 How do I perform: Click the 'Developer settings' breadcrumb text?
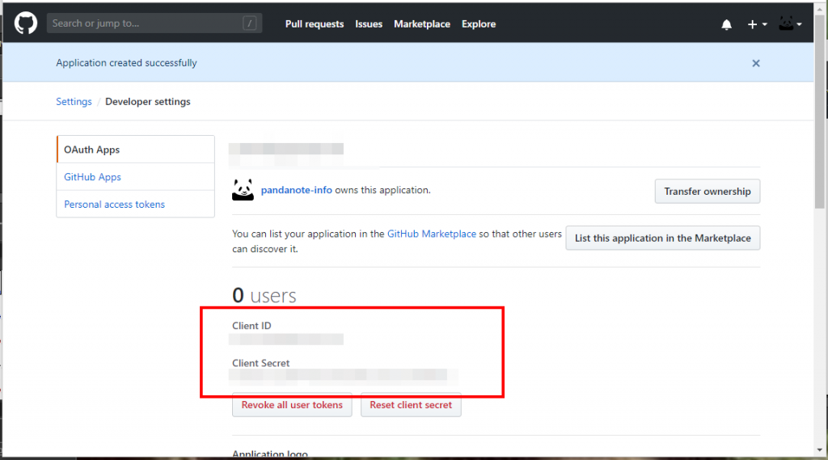click(x=148, y=101)
